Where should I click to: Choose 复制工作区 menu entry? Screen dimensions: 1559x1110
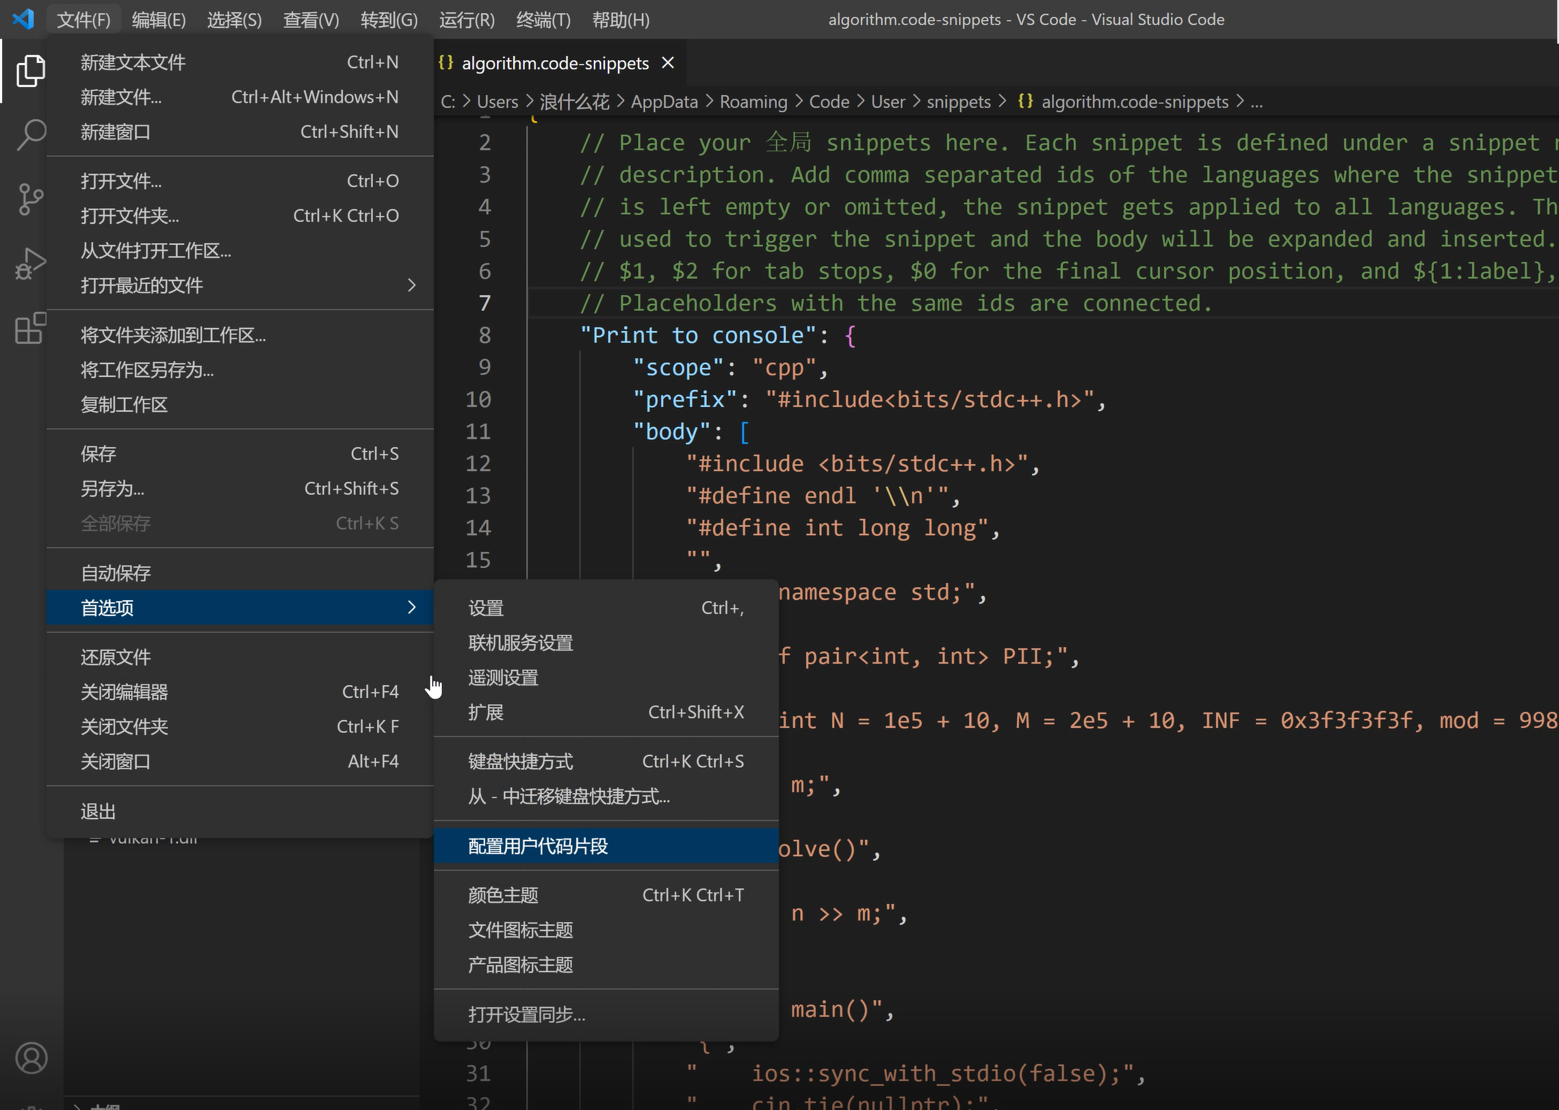(x=240, y=404)
